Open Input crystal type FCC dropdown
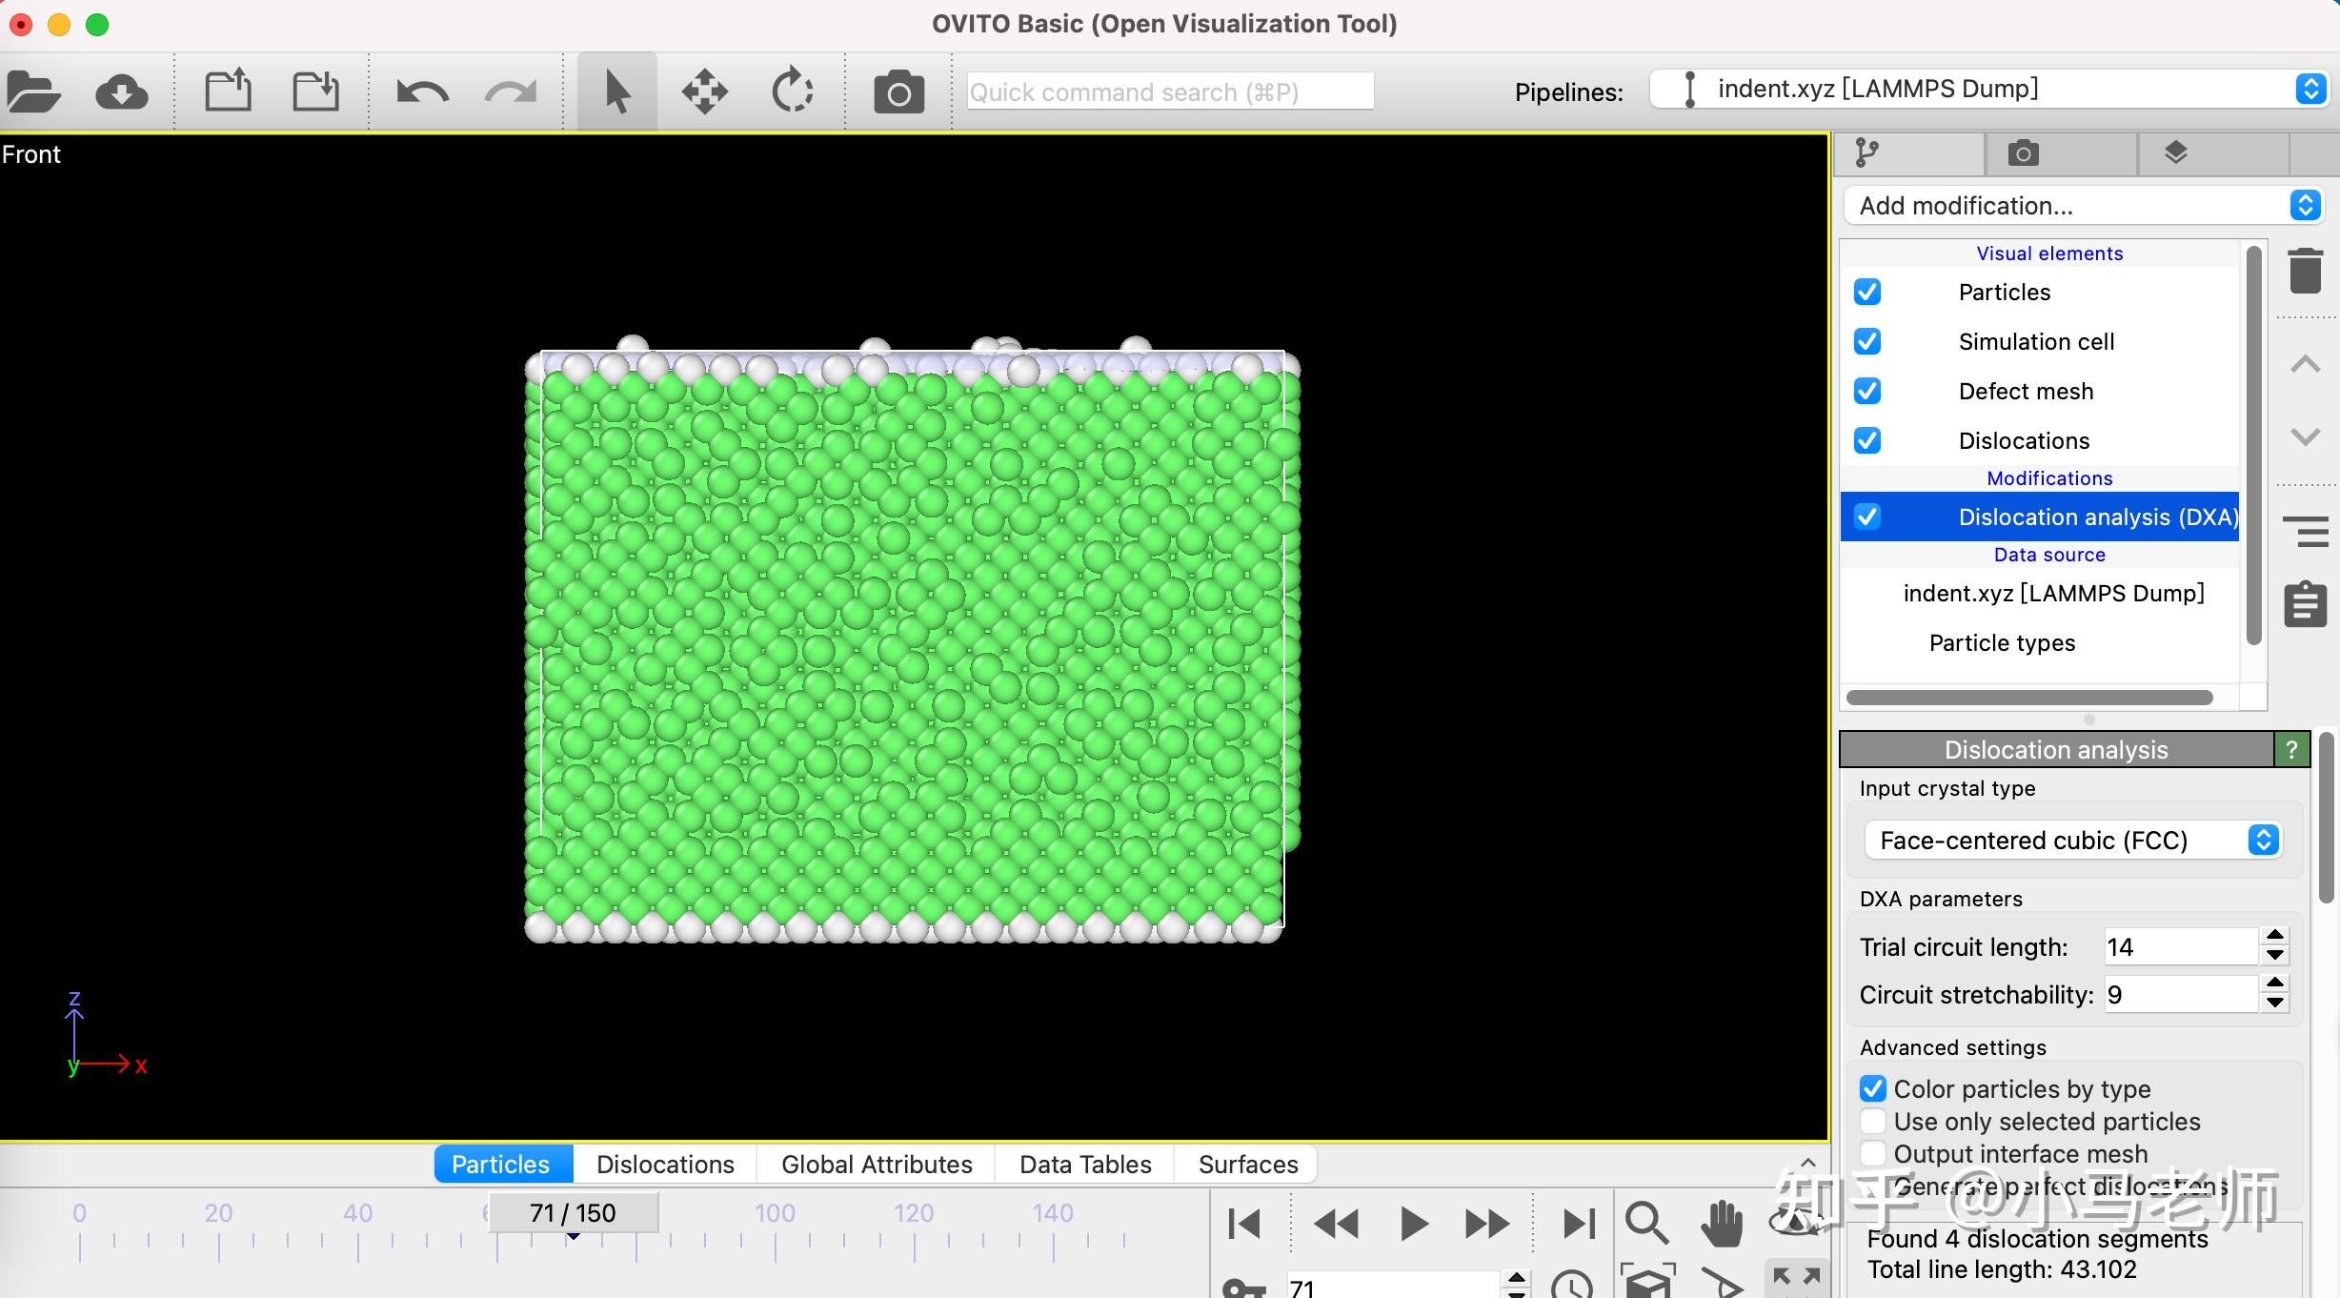Viewport: 2340px width, 1298px height. coord(2073,840)
